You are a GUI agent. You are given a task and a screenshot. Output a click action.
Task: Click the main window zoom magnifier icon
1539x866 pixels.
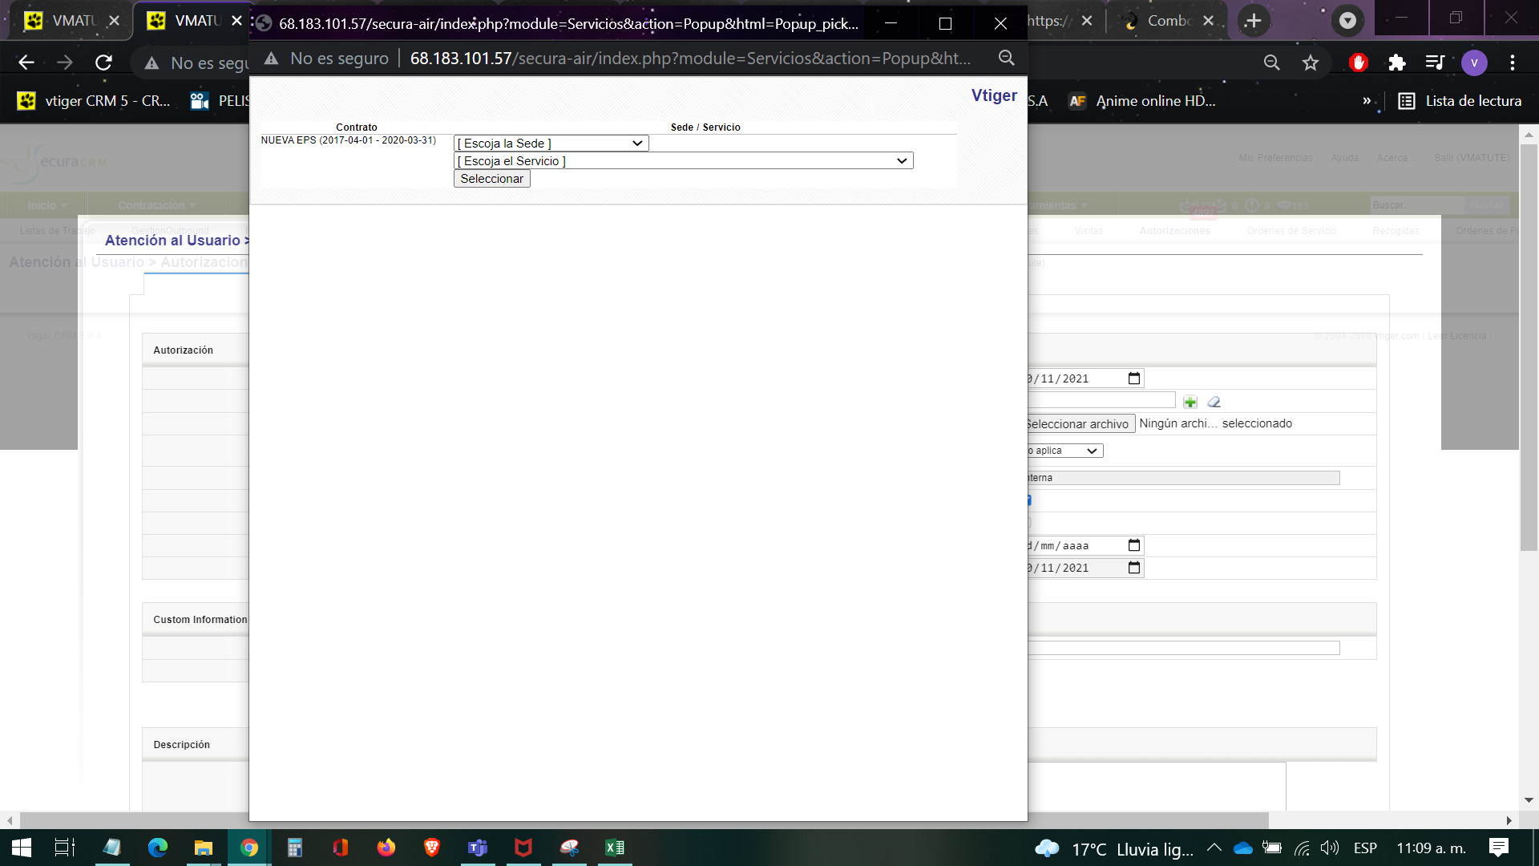pyautogui.click(x=1271, y=63)
